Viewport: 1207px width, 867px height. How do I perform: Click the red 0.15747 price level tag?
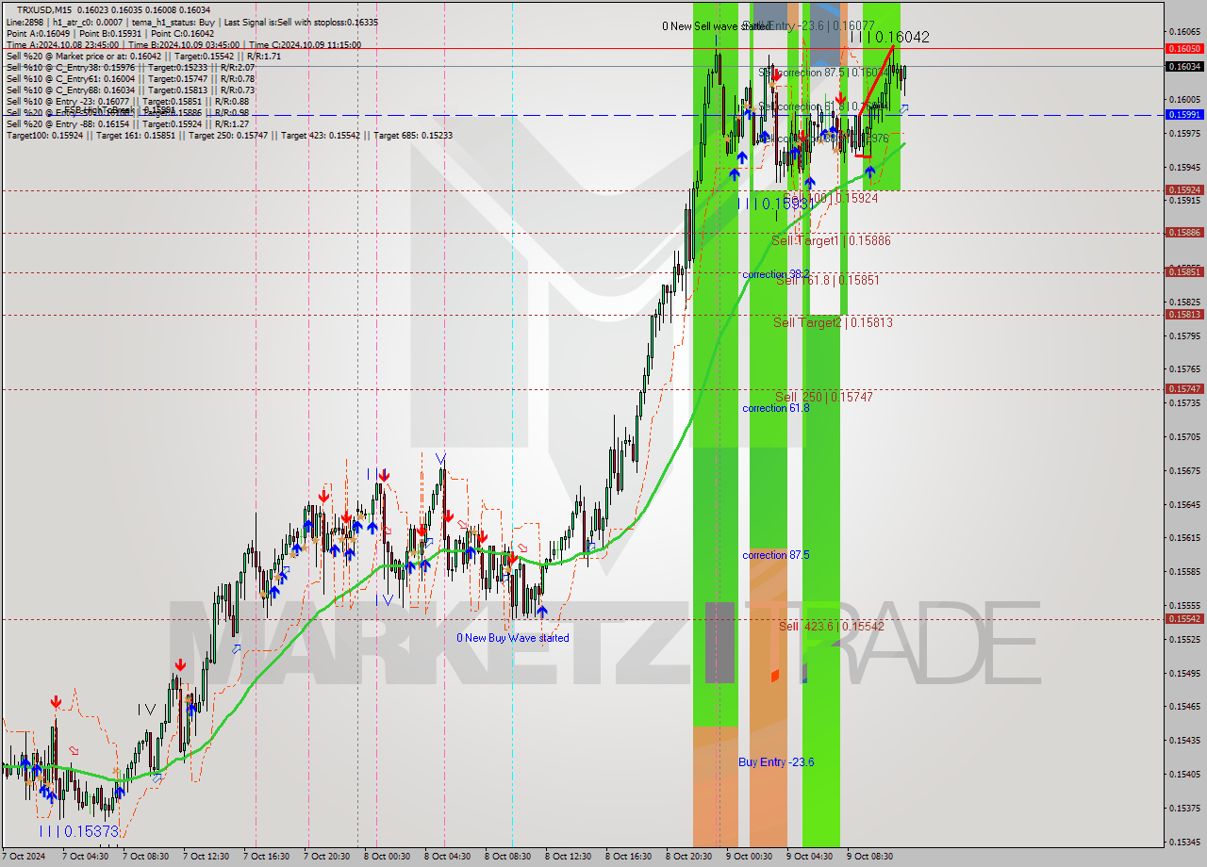coord(1184,388)
